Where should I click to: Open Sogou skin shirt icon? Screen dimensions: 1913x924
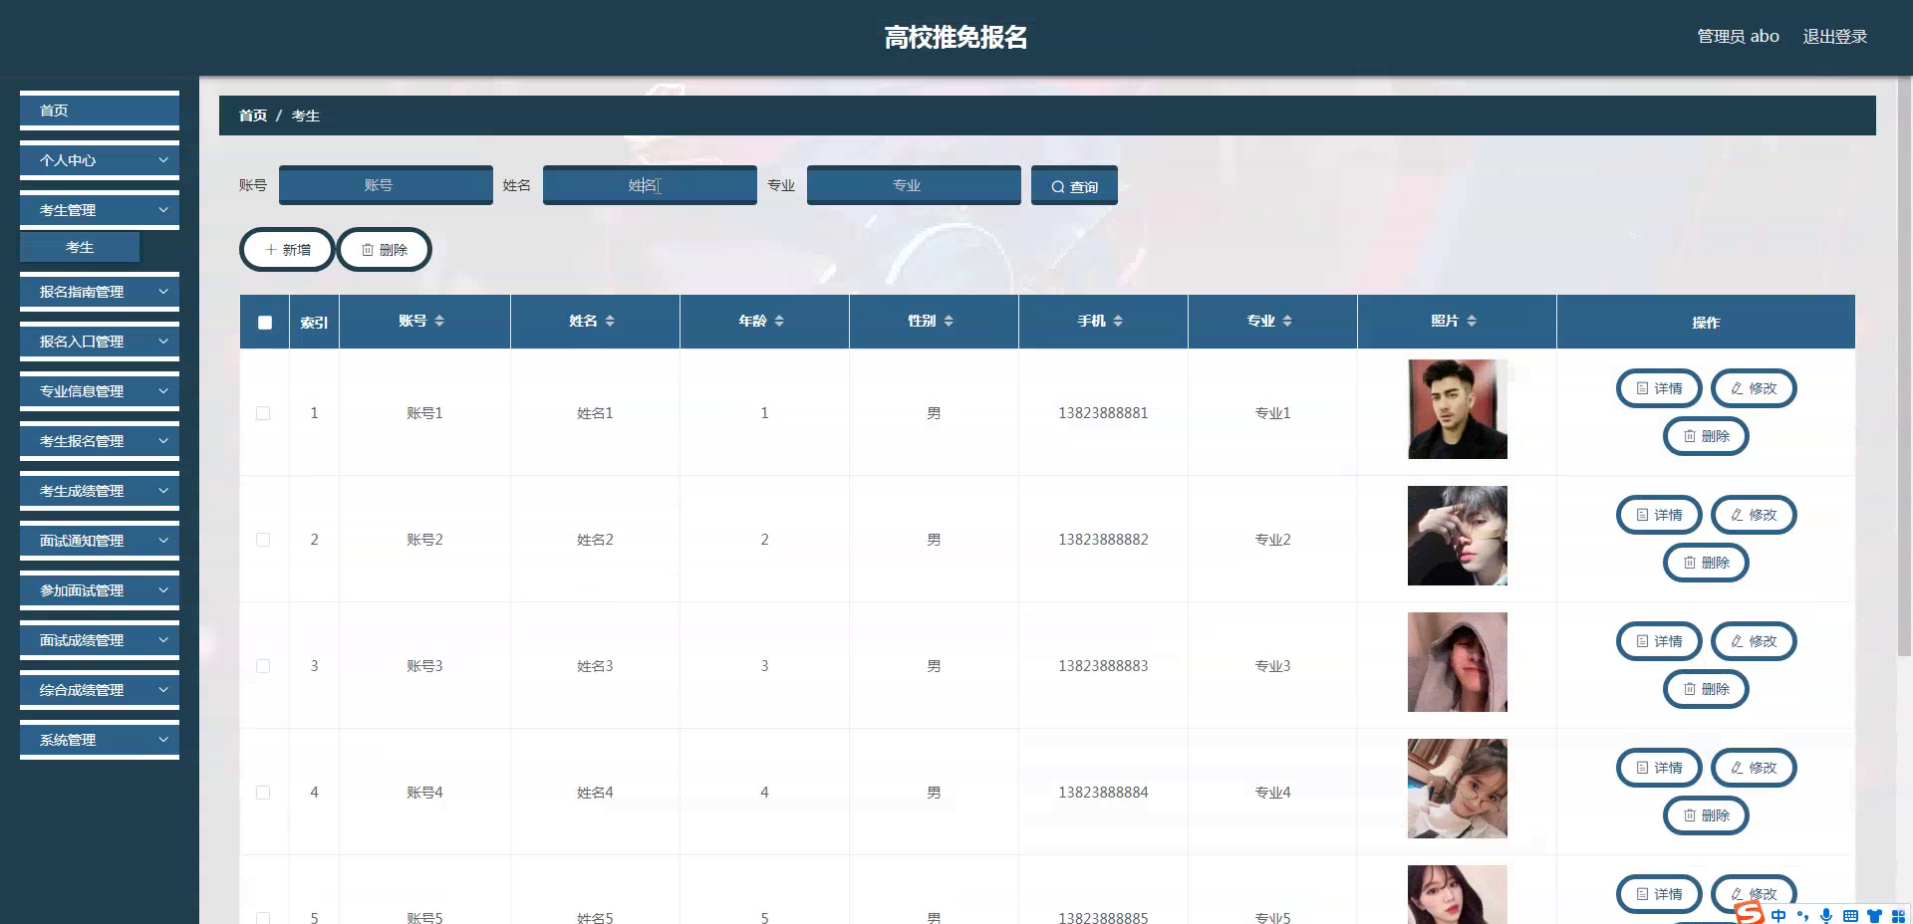click(1874, 916)
